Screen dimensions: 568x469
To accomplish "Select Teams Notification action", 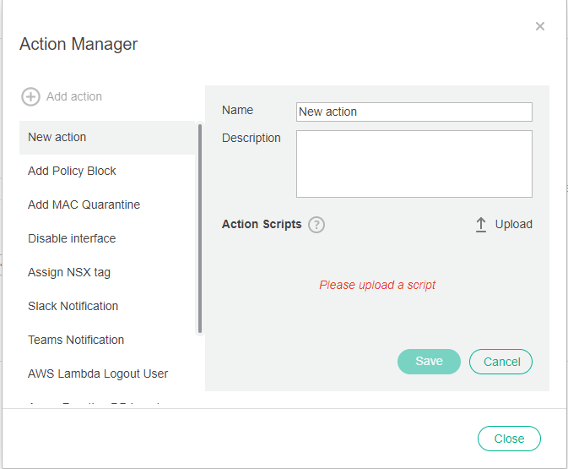I will [76, 340].
